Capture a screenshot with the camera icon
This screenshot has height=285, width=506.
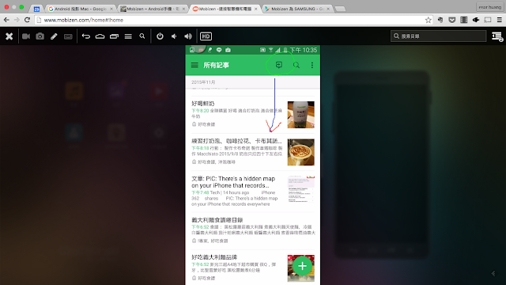coord(40,36)
